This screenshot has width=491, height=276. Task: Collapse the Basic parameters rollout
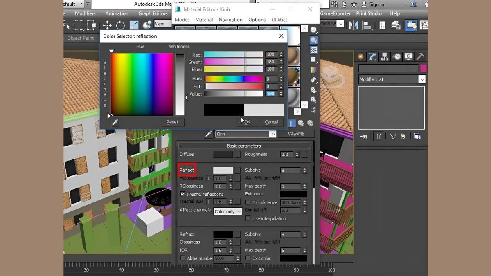pyautogui.click(x=181, y=146)
